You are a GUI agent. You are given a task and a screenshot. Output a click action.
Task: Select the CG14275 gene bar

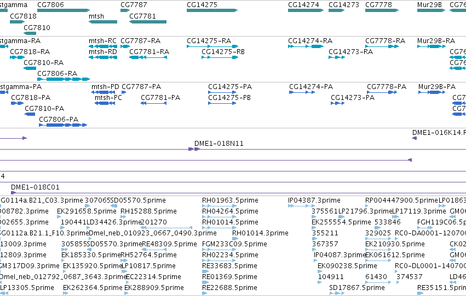212,10
